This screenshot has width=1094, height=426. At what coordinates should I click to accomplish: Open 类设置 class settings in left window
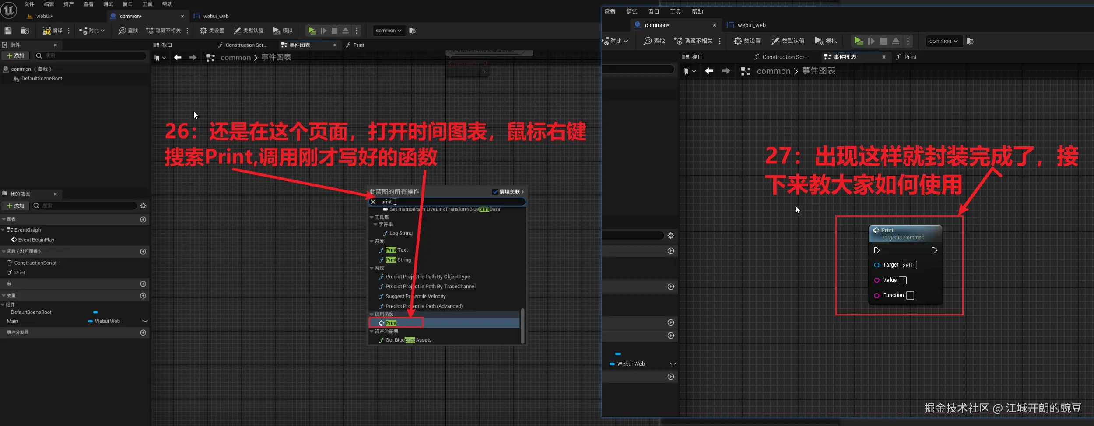(212, 31)
